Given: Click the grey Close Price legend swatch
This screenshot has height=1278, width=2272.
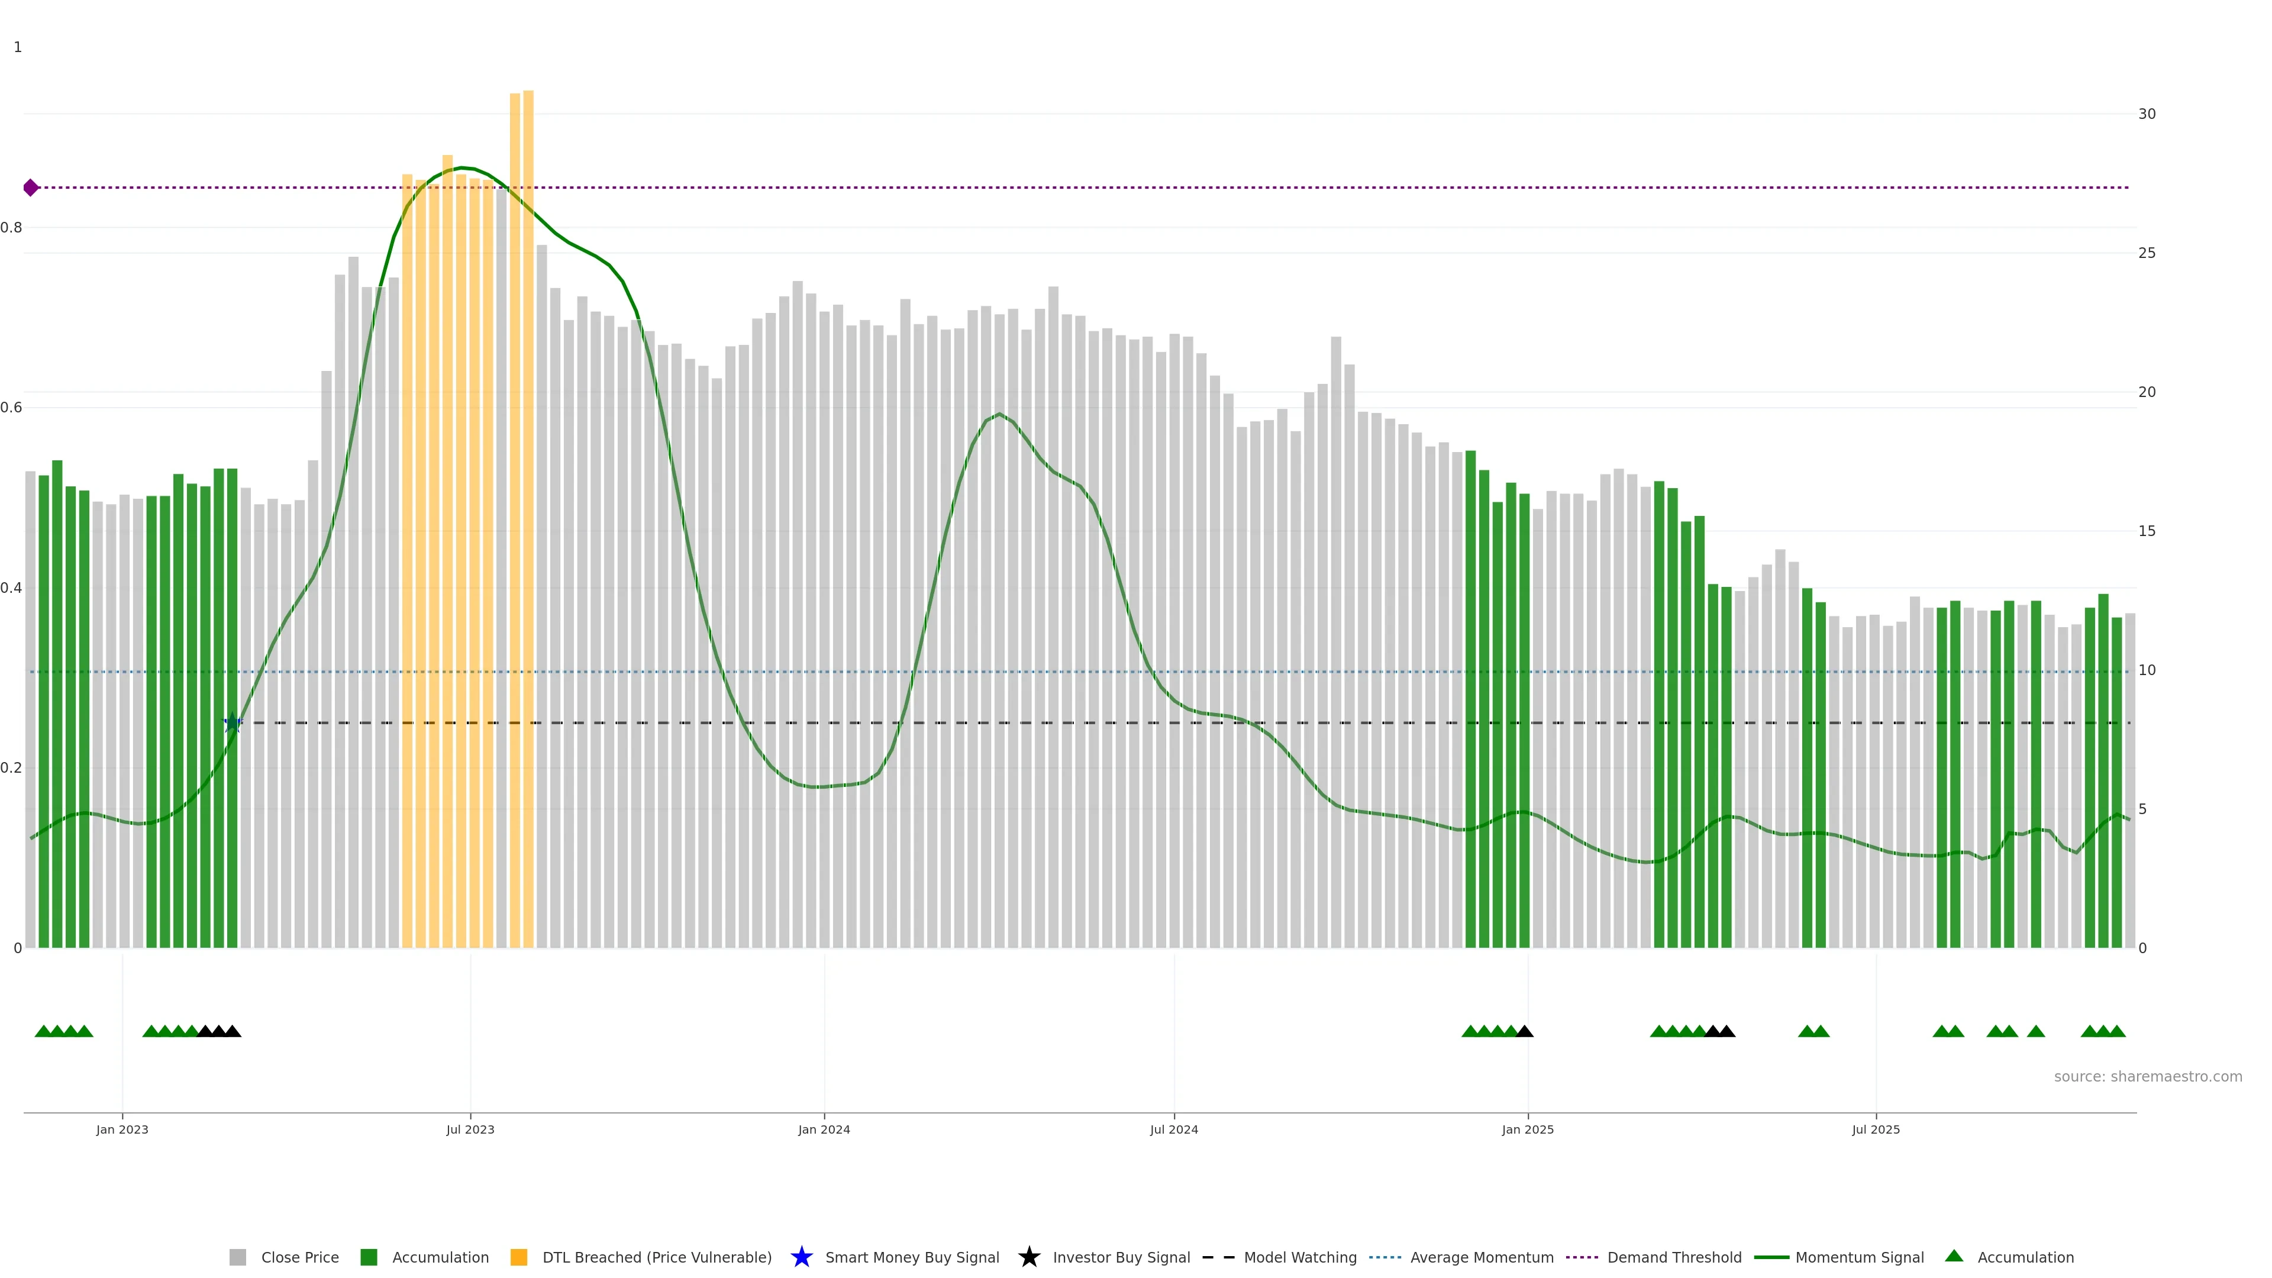Looking at the screenshot, I should tap(238, 1257).
